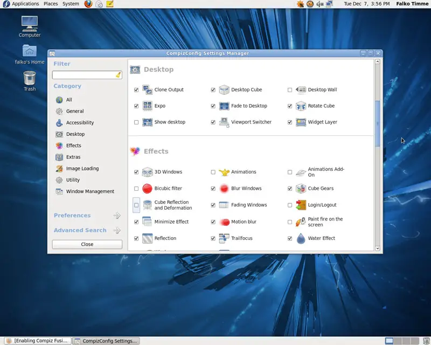431x345 pixels.
Task: Click the Water Effect droplet icon
Action: 301,238
